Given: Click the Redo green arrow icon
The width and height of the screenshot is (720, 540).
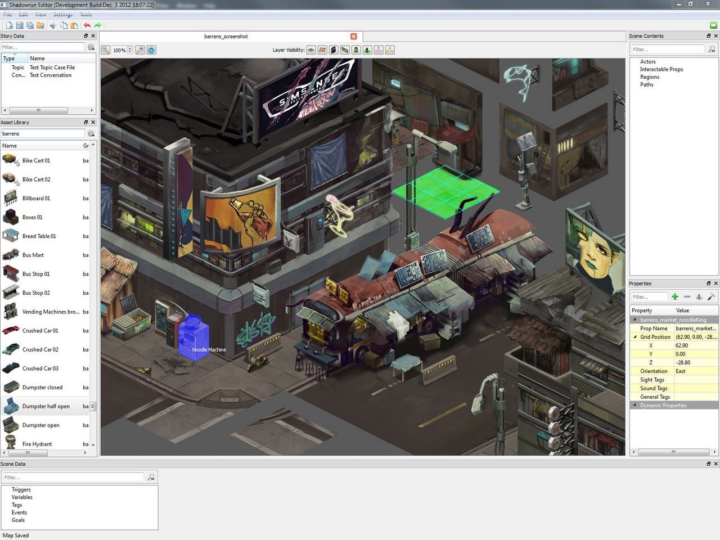Looking at the screenshot, I should tap(98, 25).
